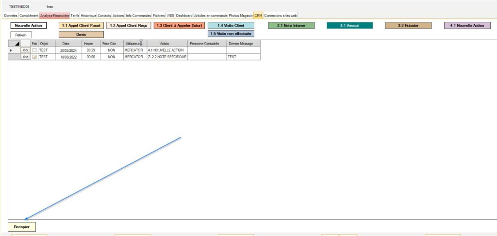The width and height of the screenshot is (497, 236).
Task: Select the Z- 2.2 NOTE SPÉCIFIQUE action cell
Action: pos(166,57)
